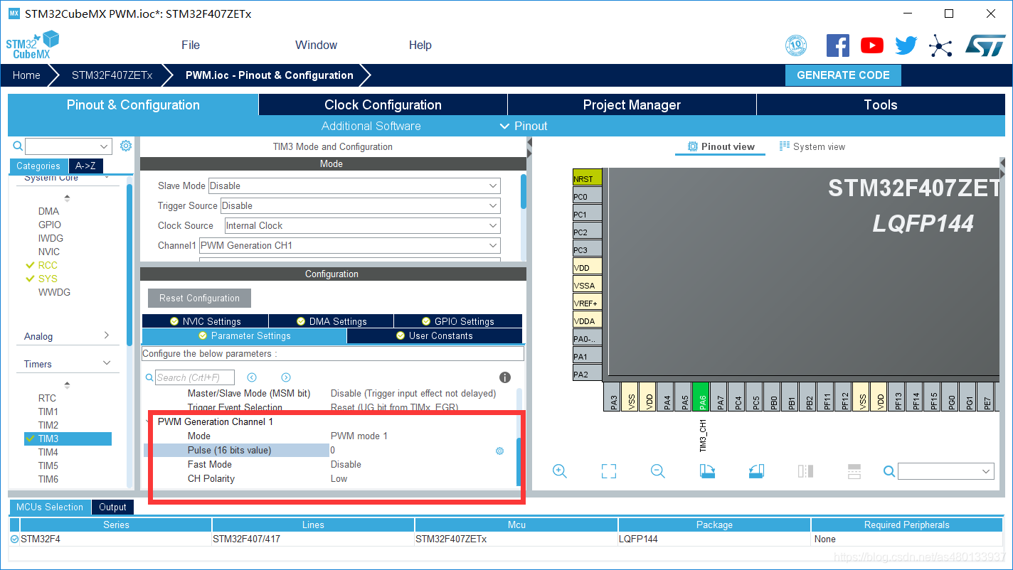Rotate the chip clockwise
The height and width of the screenshot is (570, 1013).
(x=707, y=471)
